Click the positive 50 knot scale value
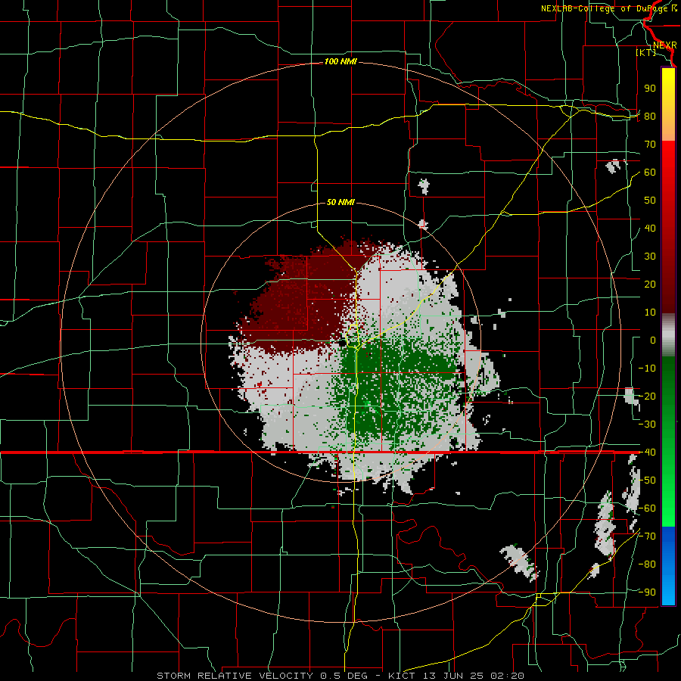 pyautogui.click(x=650, y=201)
